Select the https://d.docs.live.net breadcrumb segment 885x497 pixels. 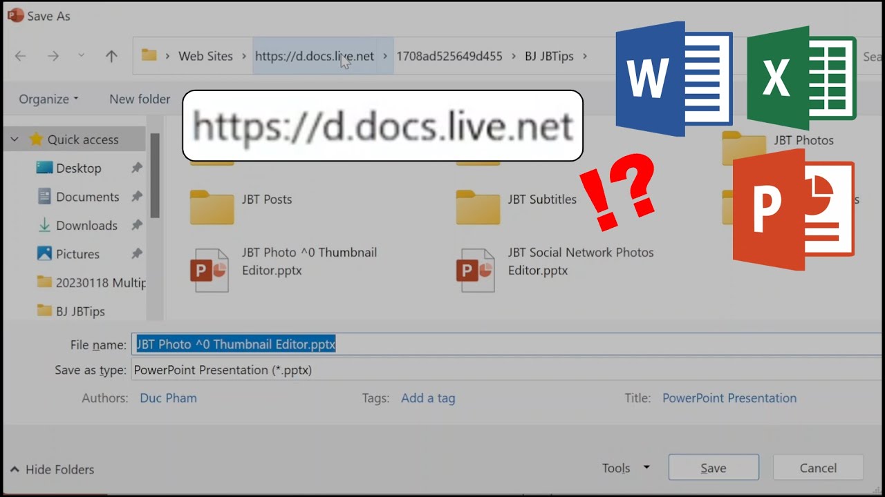[315, 57]
